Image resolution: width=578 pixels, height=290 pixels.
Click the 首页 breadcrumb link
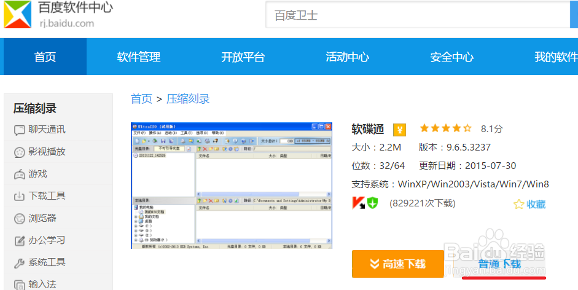click(141, 99)
